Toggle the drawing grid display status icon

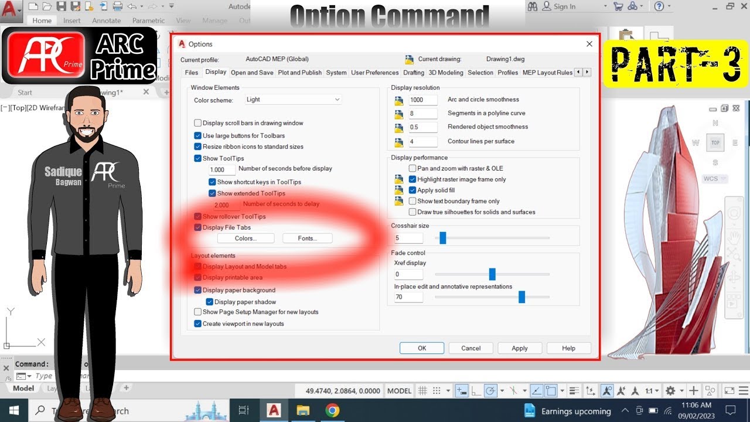pyautogui.click(x=422, y=391)
